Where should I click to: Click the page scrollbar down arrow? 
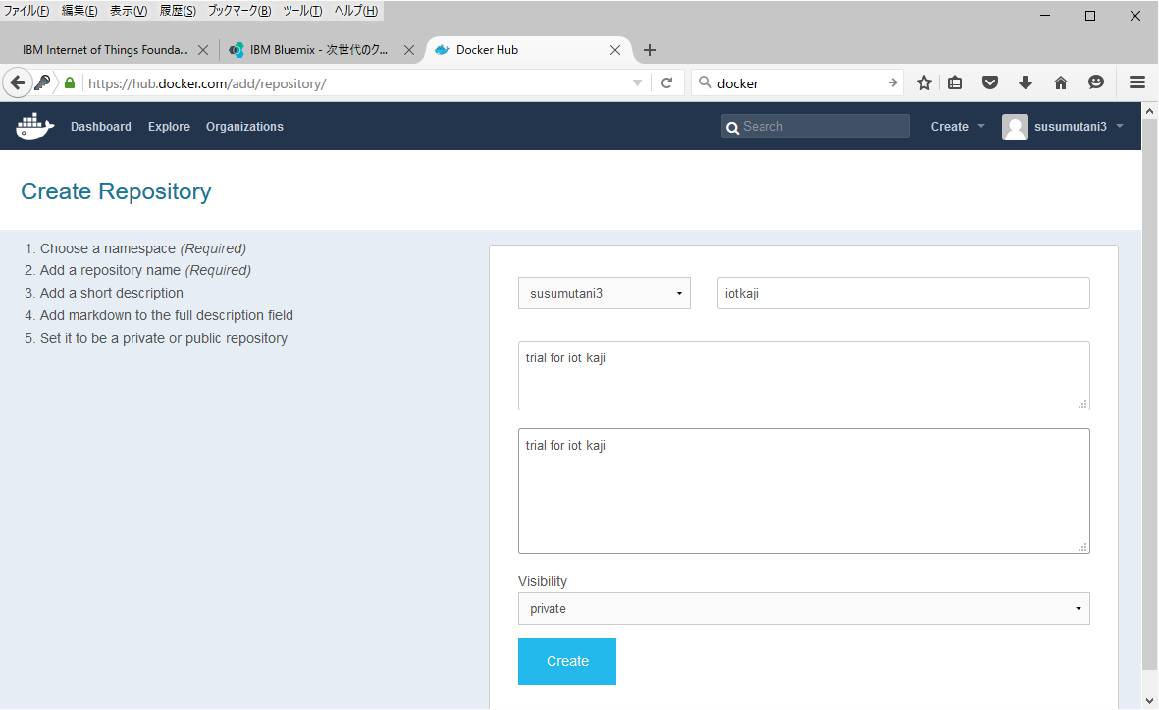(1149, 700)
